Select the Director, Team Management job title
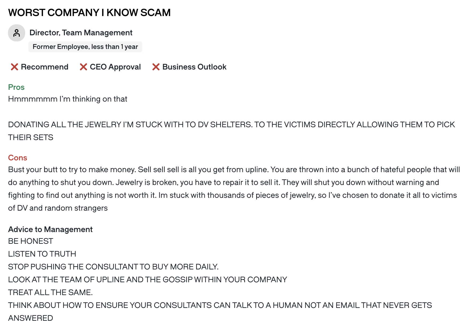 (81, 33)
